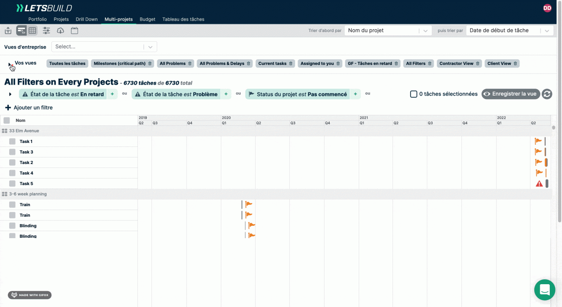Click Enregistrer la vue button
Viewport: 562px width, 307px height.
click(x=511, y=94)
